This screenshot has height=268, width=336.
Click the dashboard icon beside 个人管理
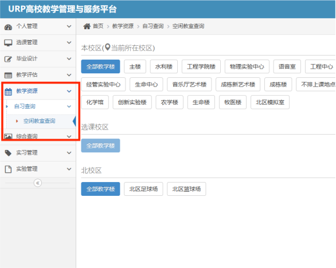(x=8, y=27)
